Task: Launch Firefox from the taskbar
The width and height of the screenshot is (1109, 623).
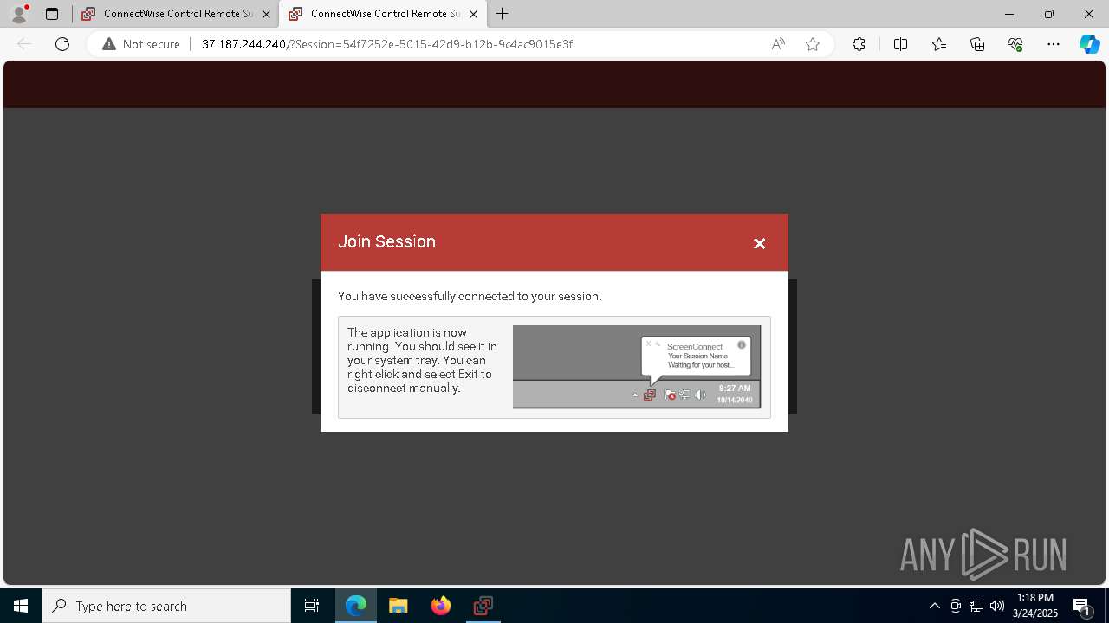Action: [441, 606]
